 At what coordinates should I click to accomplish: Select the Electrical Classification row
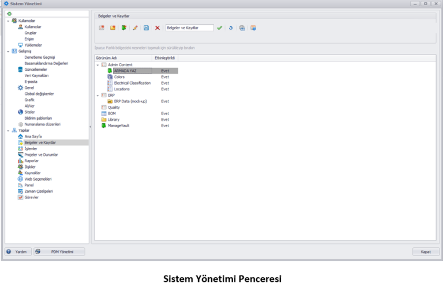132,83
